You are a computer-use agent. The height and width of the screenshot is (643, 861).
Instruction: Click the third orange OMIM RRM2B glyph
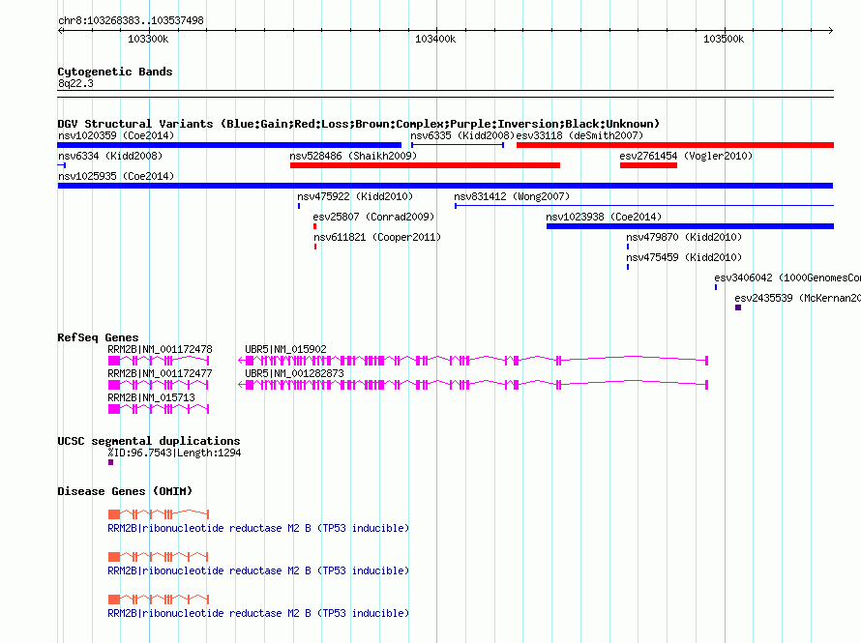click(159, 599)
